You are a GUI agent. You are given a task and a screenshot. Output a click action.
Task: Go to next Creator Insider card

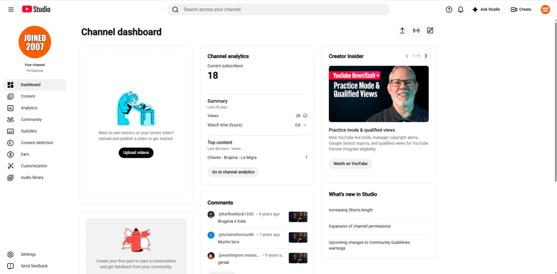click(x=426, y=56)
